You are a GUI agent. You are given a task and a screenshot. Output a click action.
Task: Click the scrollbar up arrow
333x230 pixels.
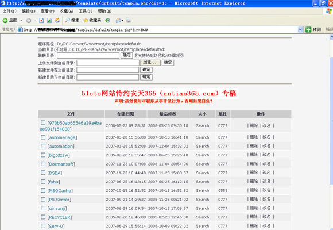pyautogui.click(x=331, y=37)
